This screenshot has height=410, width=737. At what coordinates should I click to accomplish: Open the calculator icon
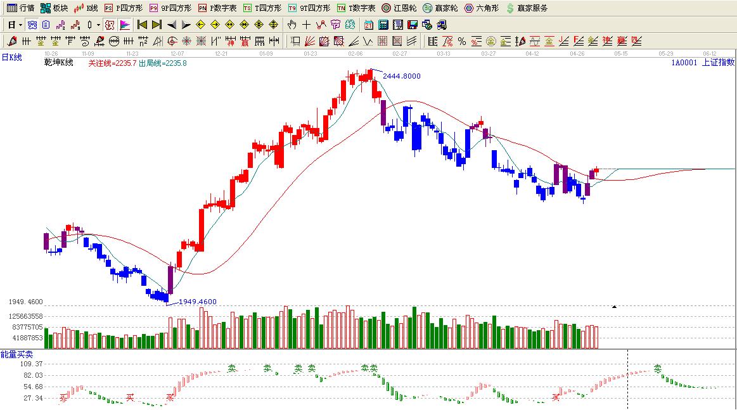[x=383, y=25]
